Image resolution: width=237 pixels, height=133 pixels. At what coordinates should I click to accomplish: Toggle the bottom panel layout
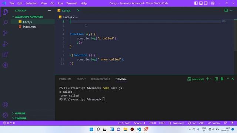click(201, 3)
